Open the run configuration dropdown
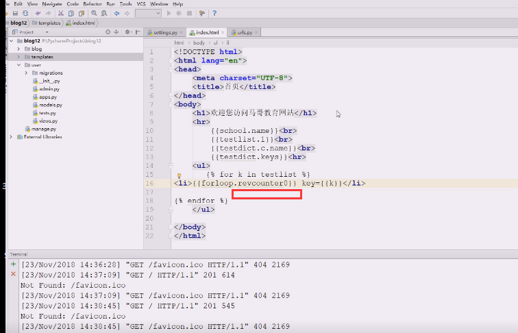518x333 pixels. pos(148,13)
